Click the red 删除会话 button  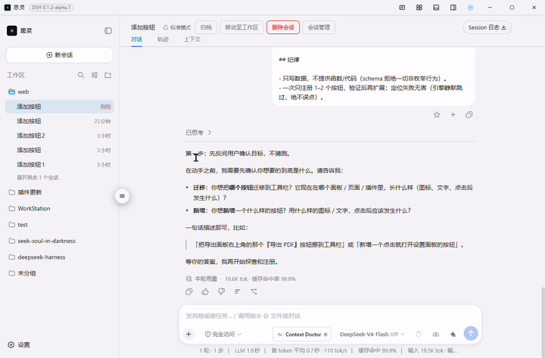(x=283, y=27)
